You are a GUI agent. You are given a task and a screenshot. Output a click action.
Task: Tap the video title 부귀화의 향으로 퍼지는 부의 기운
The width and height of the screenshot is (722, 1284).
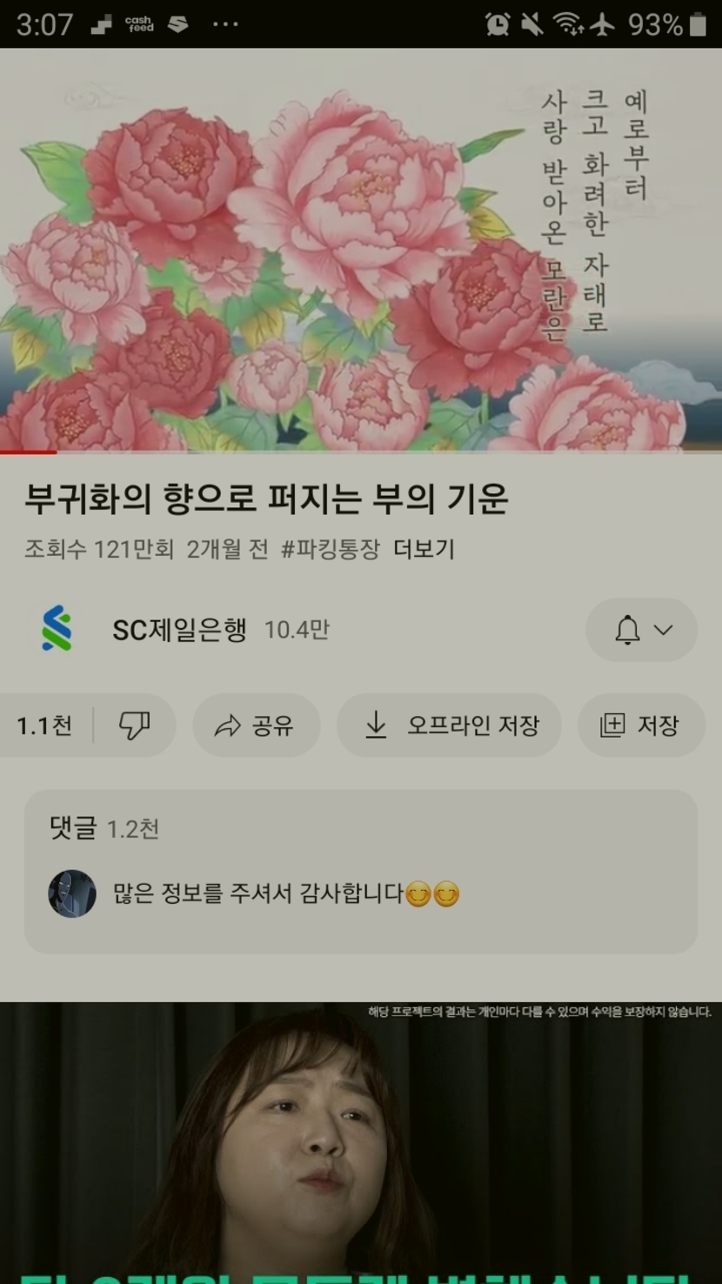coord(266,499)
